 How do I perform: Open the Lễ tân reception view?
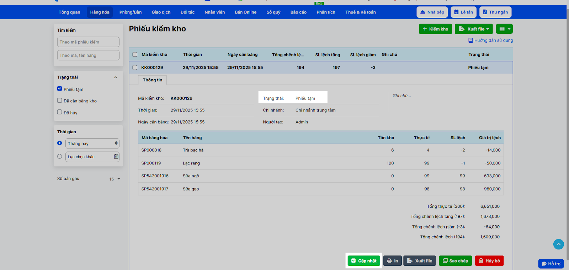coord(464,12)
